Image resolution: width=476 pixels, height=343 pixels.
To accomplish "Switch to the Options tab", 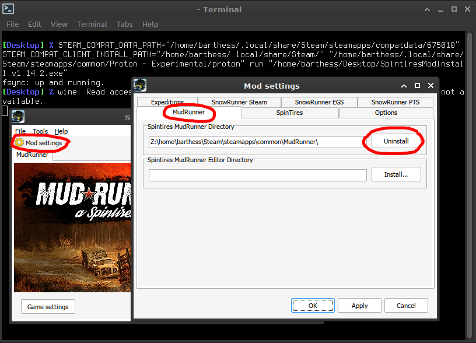I will tap(386, 113).
